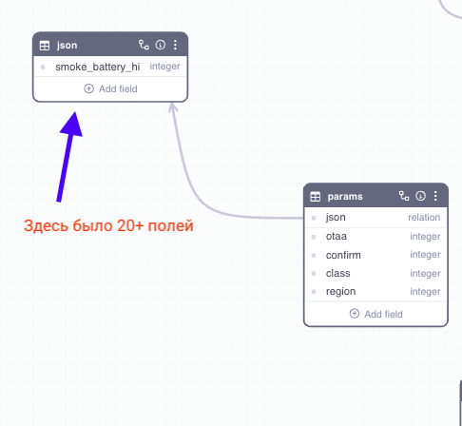Click the table grid icon beside params title
The width and height of the screenshot is (462, 426).
click(x=316, y=197)
